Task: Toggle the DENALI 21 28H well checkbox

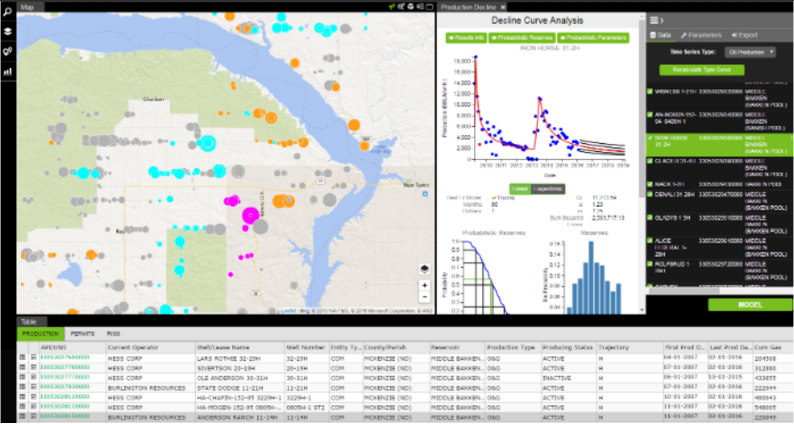Action: pos(650,195)
